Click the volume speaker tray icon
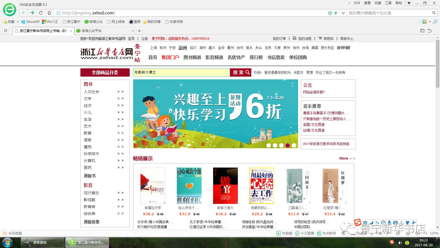440x248 pixels. point(400,243)
